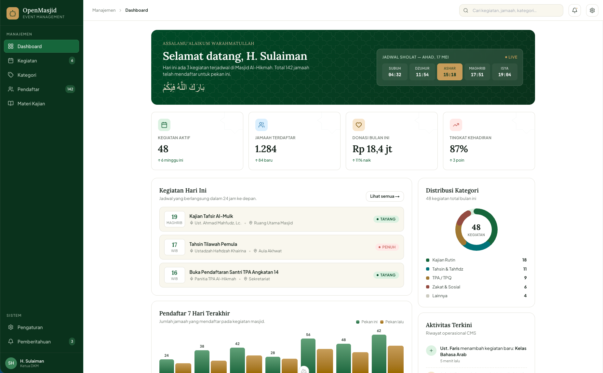603x373 pixels.
Task: Click the Tingkat Kehadiran trend icon
Action: click(456, 125)
